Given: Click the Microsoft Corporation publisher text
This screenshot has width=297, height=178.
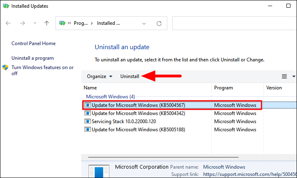Looking at the screenshot, I should tap(142, 167).
